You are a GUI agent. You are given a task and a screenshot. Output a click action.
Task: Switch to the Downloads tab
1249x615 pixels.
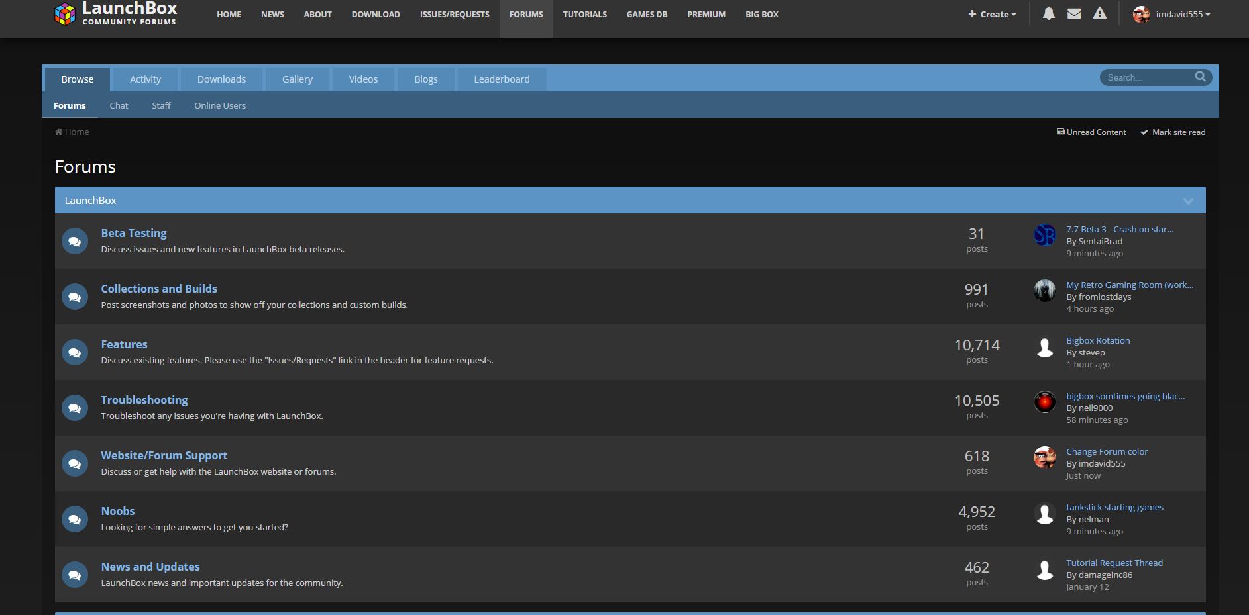tap(221, 79)
